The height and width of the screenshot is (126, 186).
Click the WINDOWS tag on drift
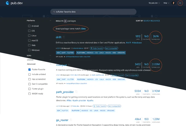point(121,53)
